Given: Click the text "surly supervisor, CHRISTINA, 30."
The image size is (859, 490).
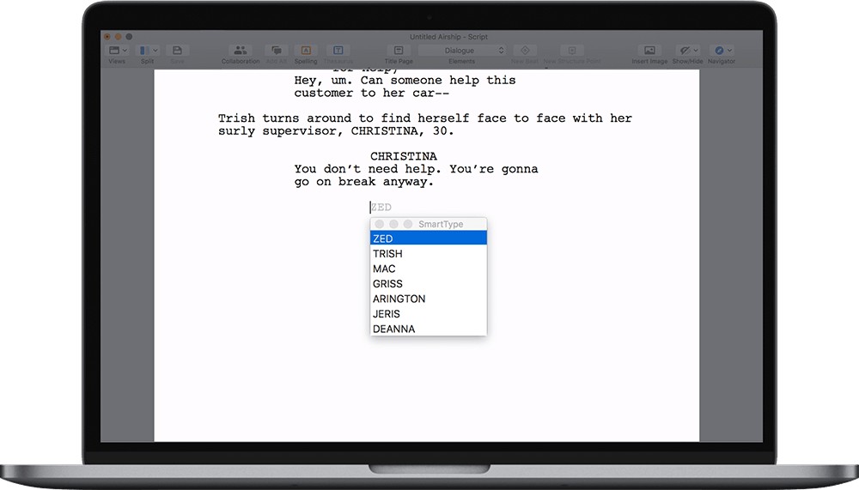Looking at the screenshot, I should point(336,130).
